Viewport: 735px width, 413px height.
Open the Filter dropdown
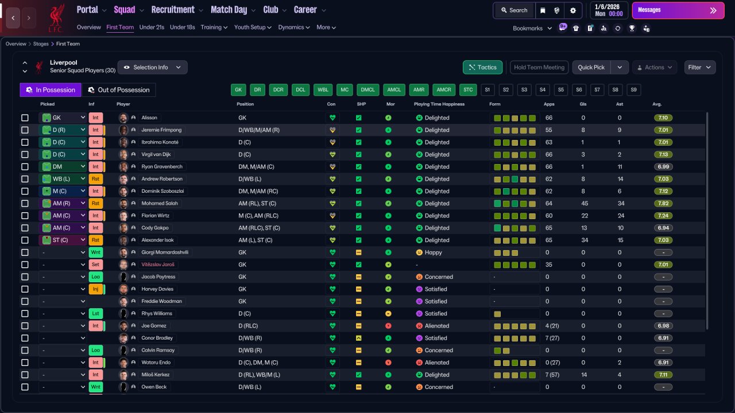700,67
